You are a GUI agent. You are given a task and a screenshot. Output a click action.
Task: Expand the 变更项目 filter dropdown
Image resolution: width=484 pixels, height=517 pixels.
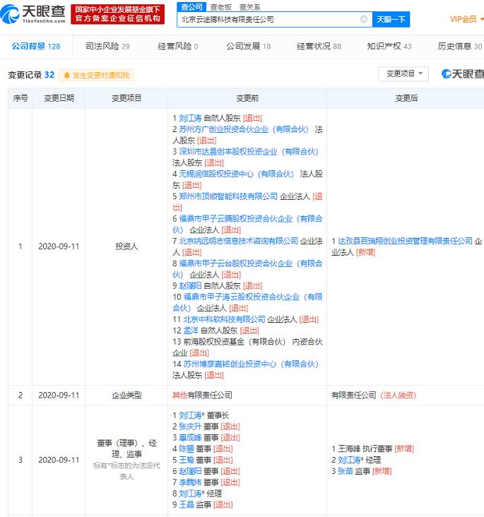point(403,73)
